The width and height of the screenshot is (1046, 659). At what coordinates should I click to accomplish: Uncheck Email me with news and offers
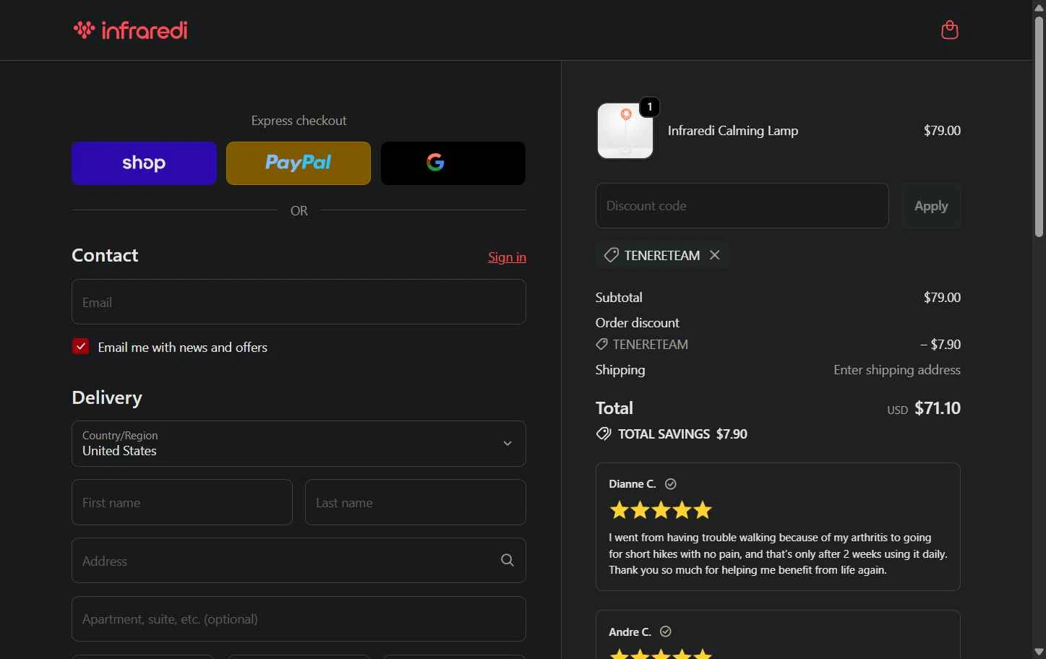[81, 347]
